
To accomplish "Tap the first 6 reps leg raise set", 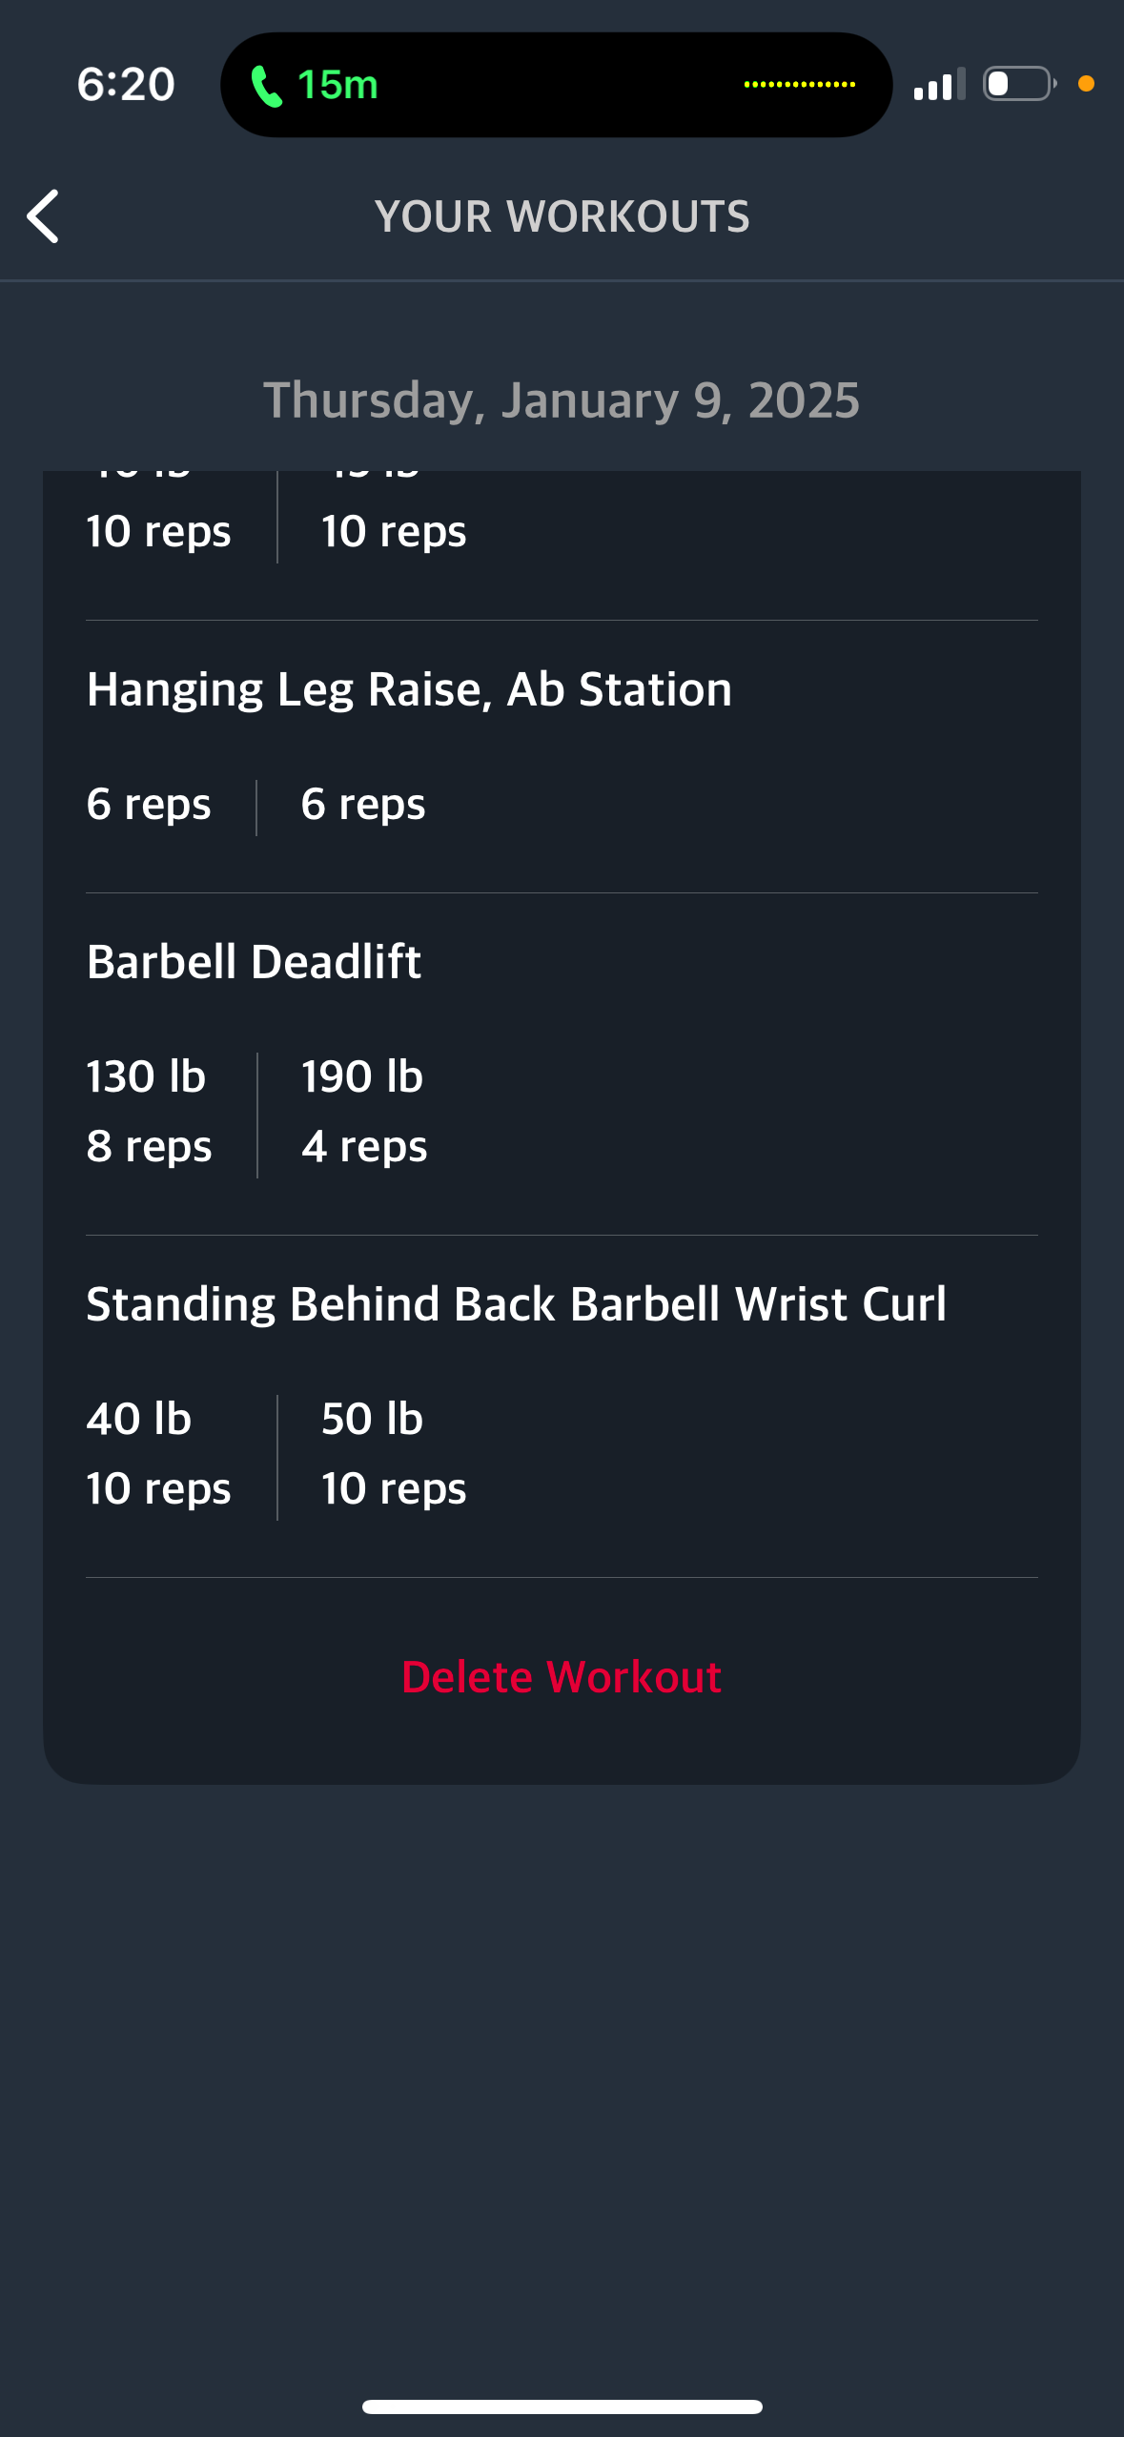I will (x=149, y=805).
